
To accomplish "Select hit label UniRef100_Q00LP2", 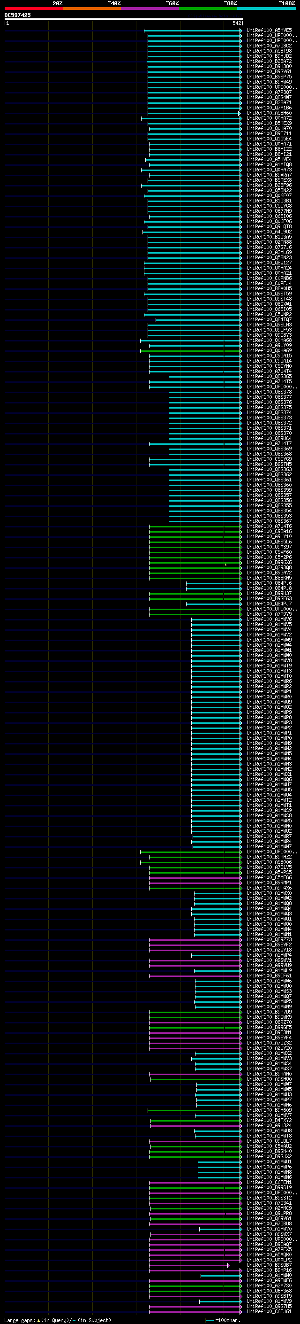I will tap(269, 1260).
